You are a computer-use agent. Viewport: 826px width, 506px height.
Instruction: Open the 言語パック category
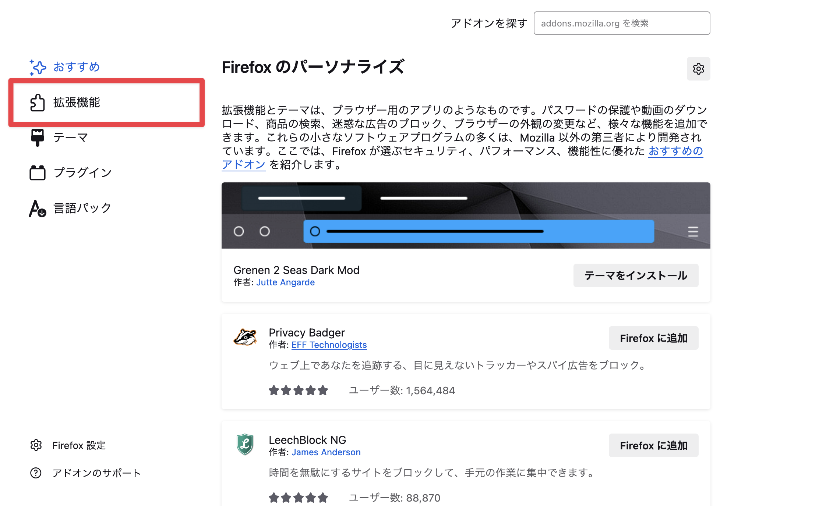(x=107, y=208)
